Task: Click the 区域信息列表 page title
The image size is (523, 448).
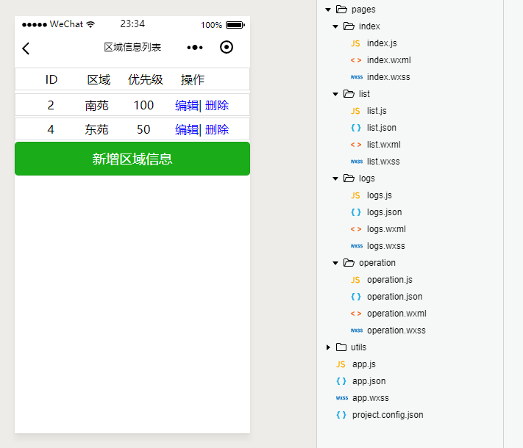Action: [x=132, y=47]
